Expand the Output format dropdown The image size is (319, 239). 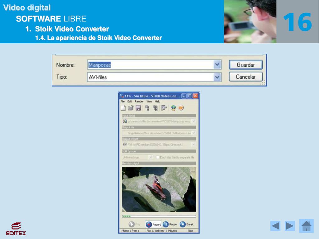(193, 144)
